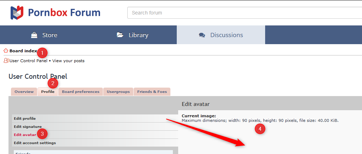Image resolution: width=362 pixels, height=154 pixels.
Task: Focus the Search forum input field
Action: 244,13
